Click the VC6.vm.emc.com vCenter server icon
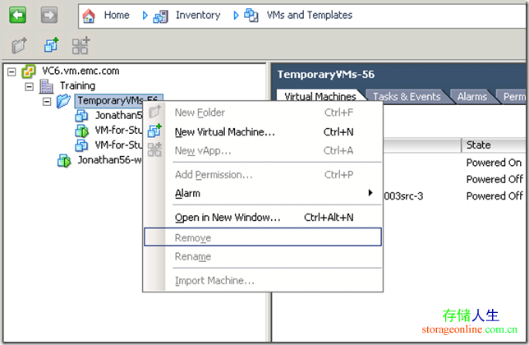Image resolution: width=529 pixels, height=345 pixels. coord(28,71)
